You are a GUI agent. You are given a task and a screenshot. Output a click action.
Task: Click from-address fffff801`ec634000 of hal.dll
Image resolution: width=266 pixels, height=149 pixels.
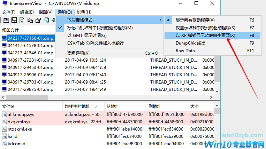[x=124, y=136]
